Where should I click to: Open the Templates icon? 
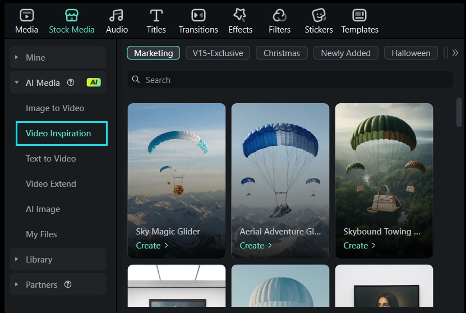click(359, 15)
